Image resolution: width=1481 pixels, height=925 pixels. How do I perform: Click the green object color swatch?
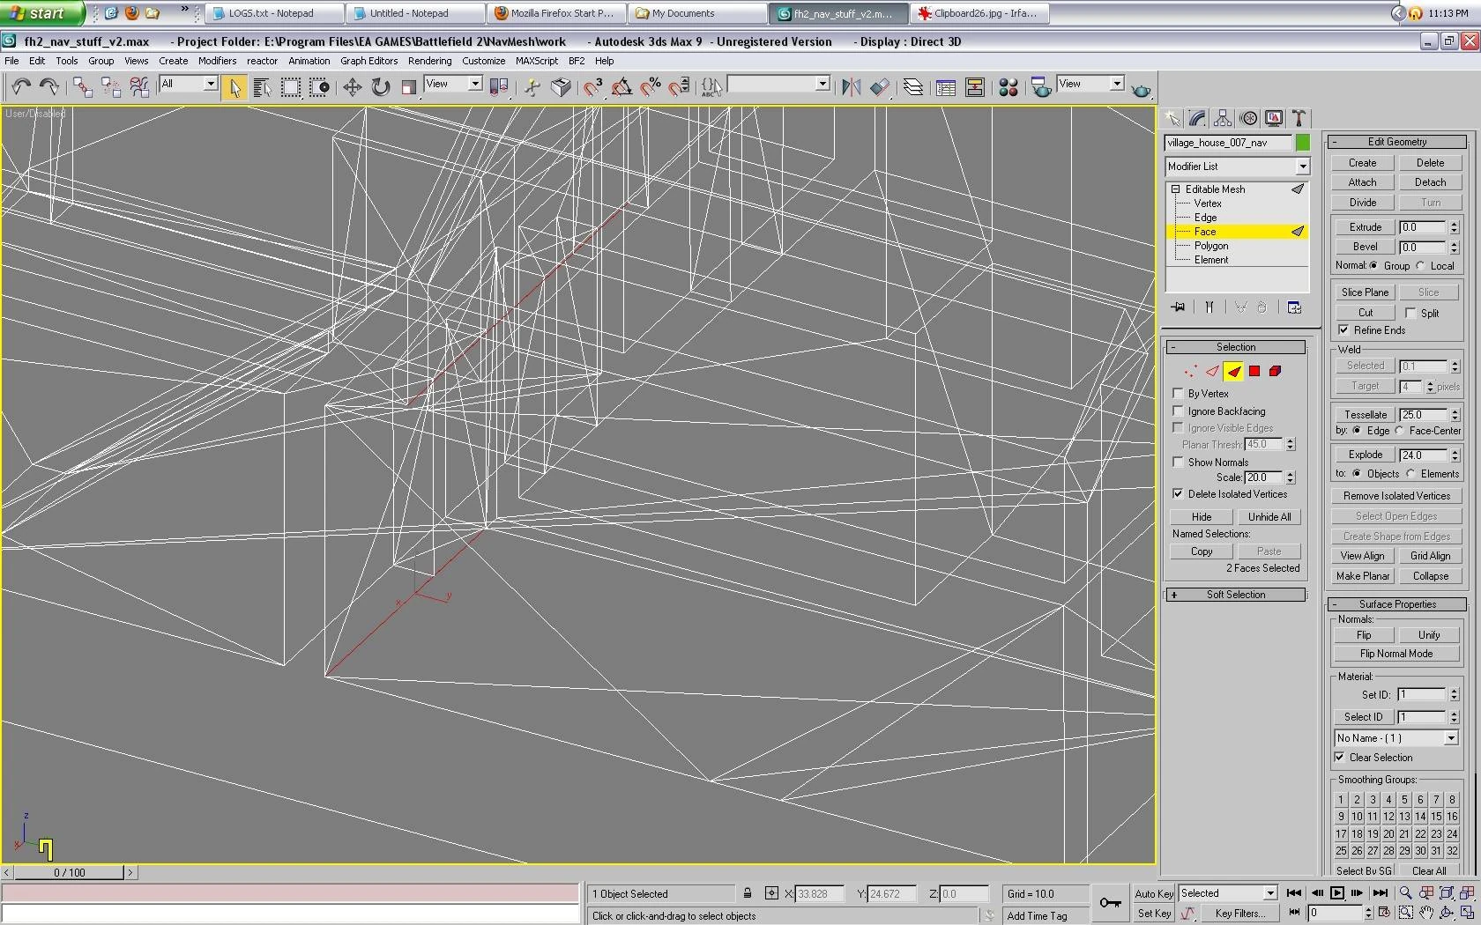1302,143
